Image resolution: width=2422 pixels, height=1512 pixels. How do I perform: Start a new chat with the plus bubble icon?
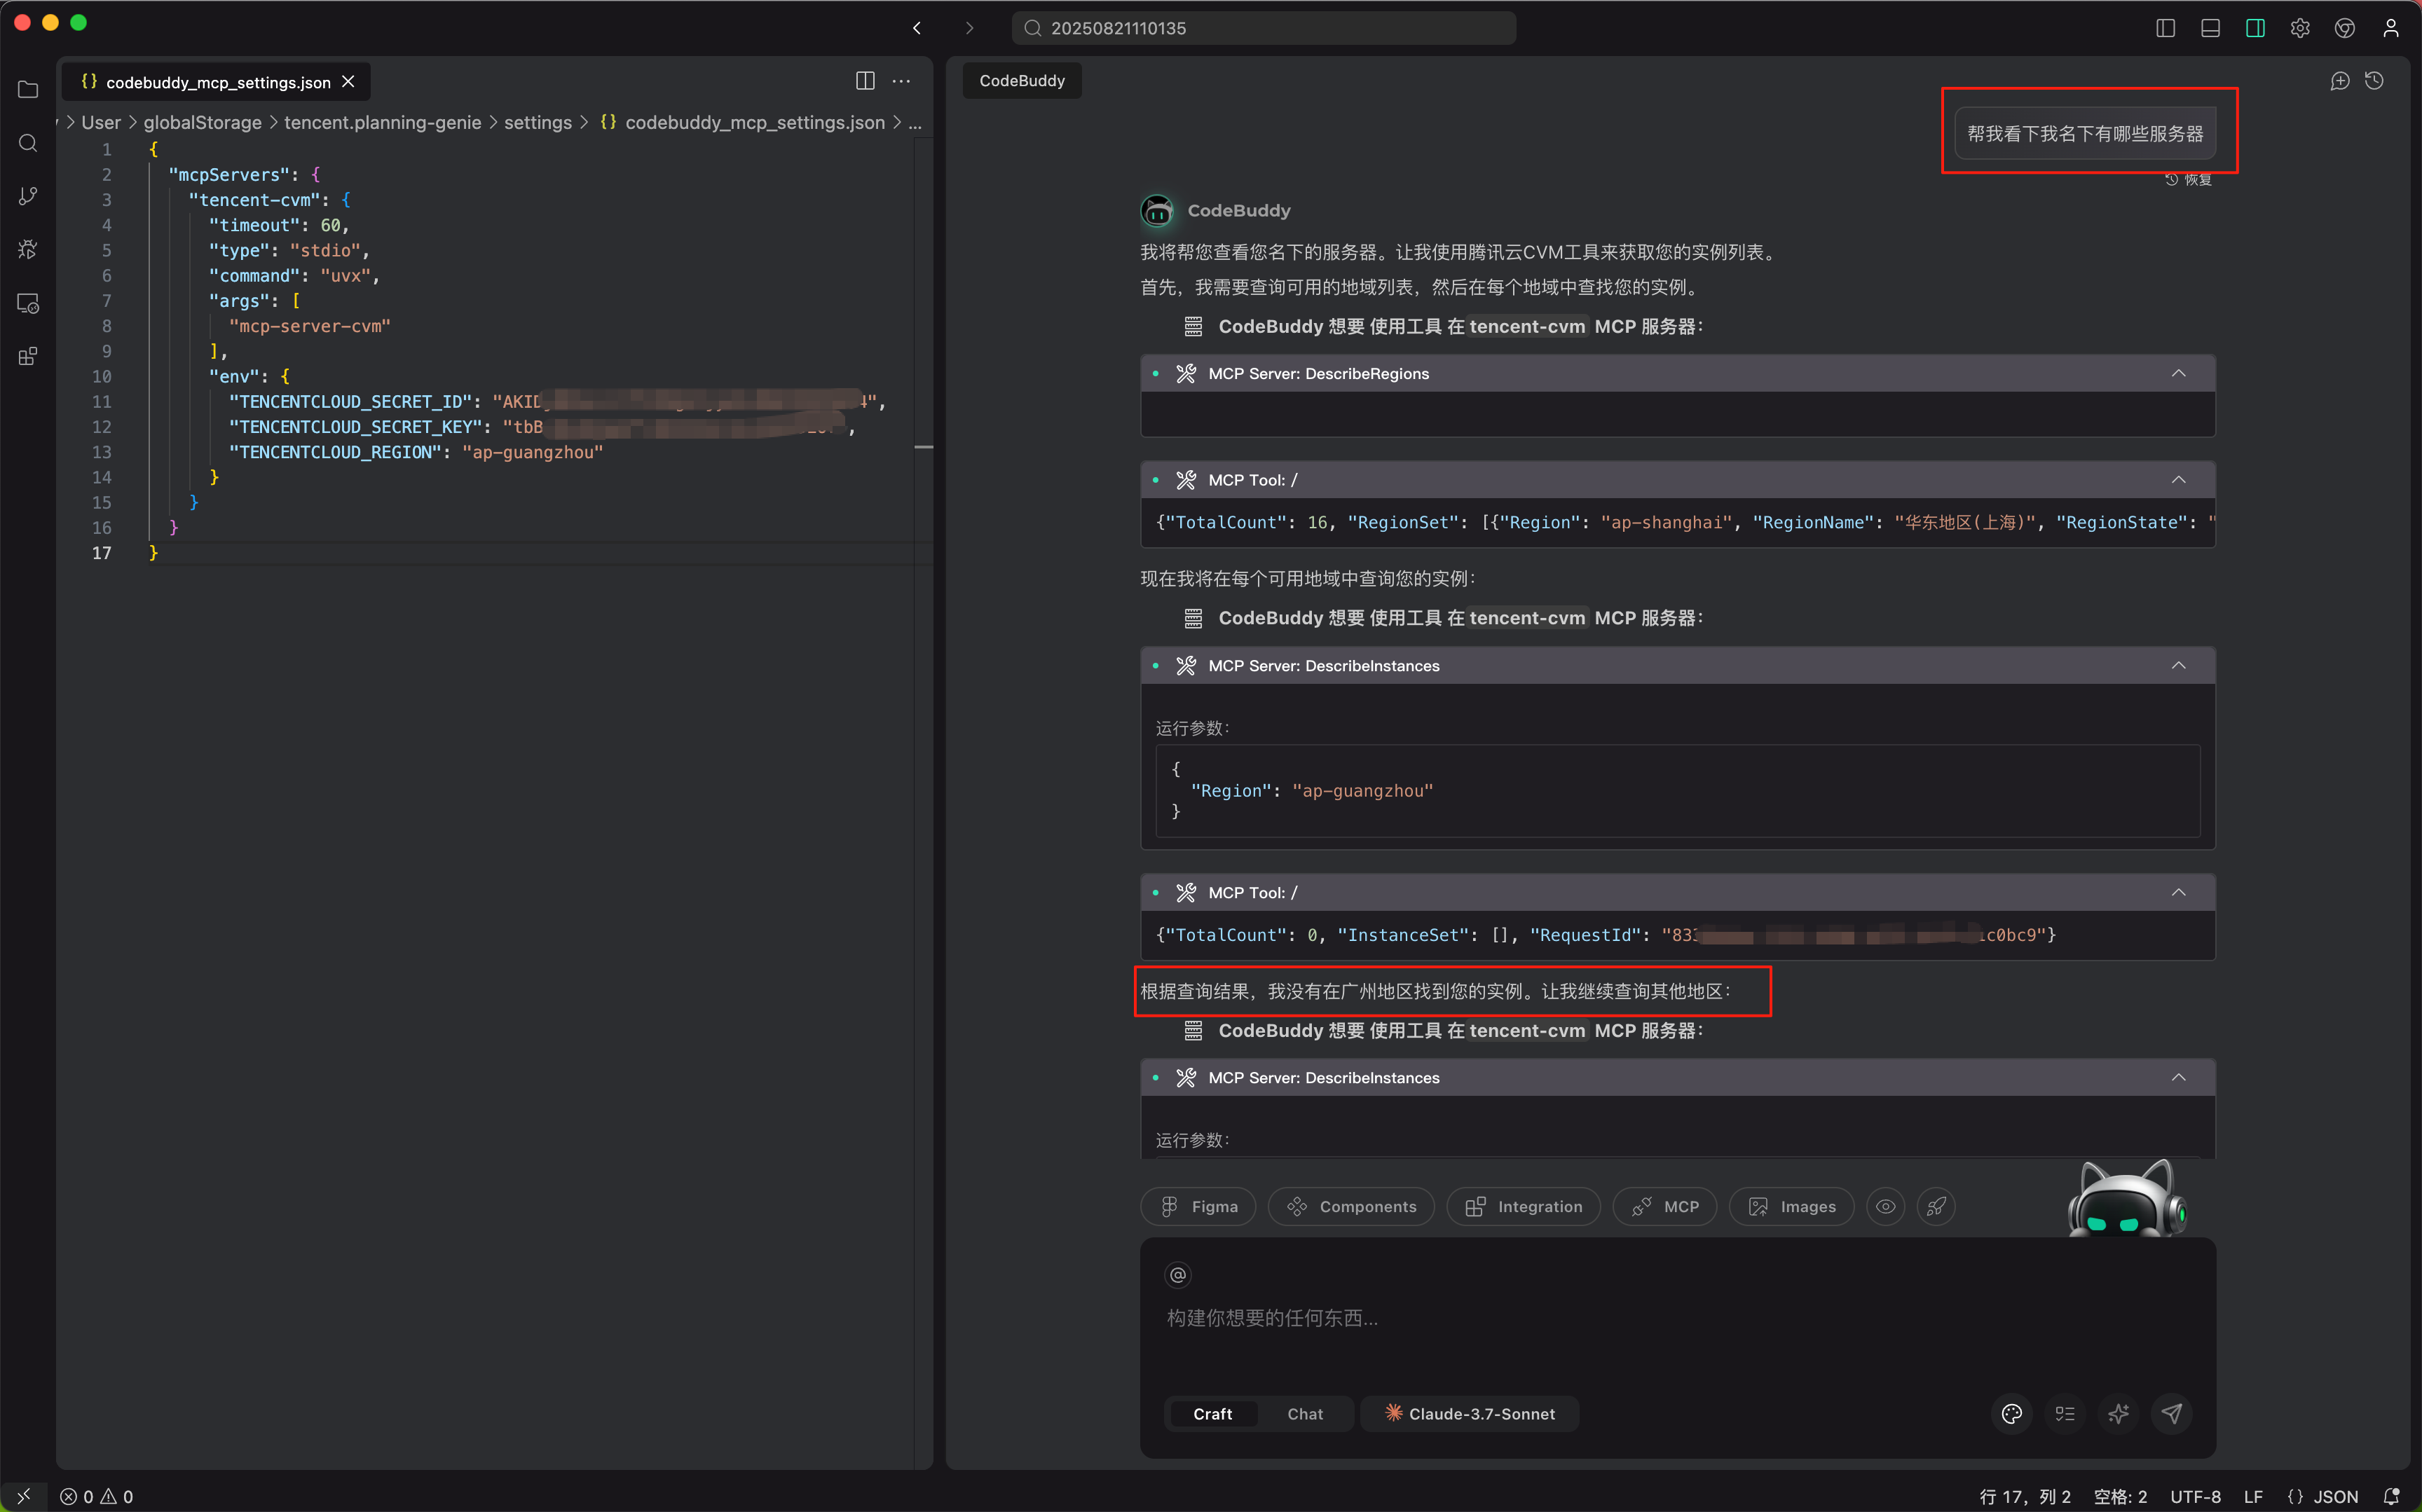tap(2340, 81)
